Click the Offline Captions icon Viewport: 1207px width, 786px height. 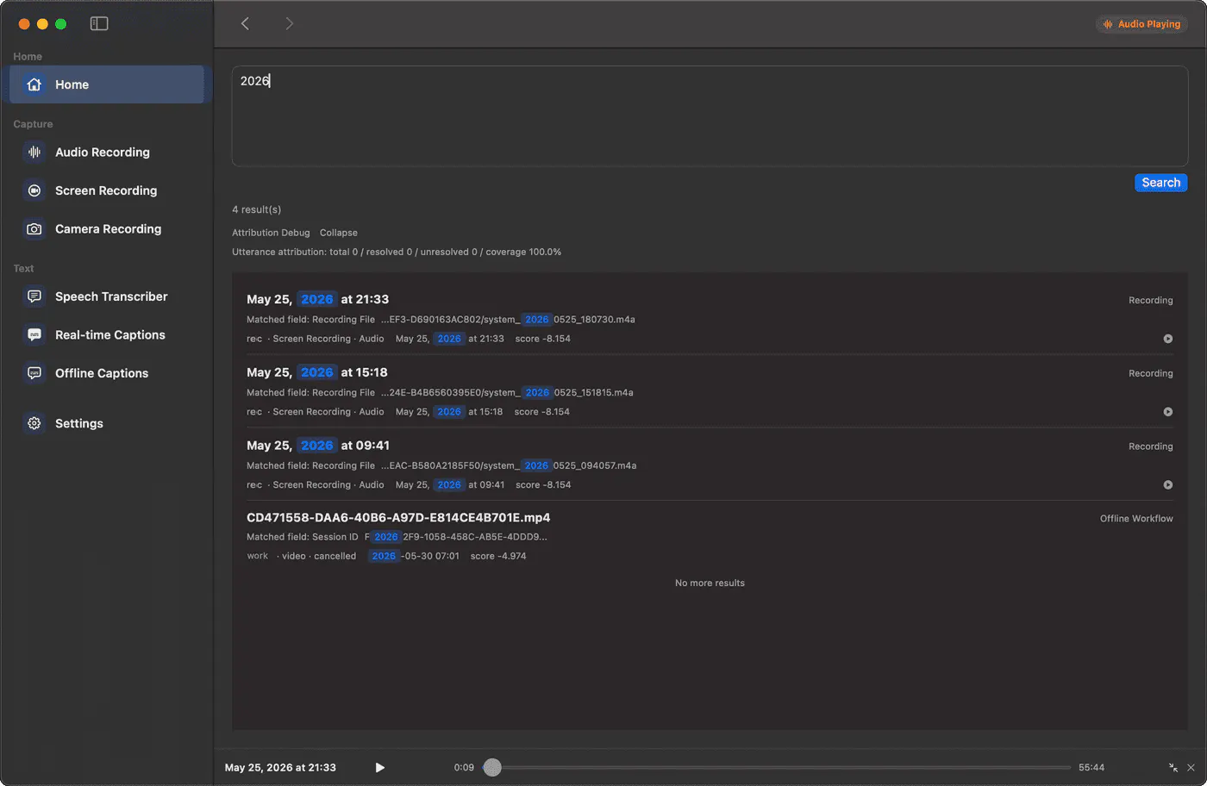(34, 373)
